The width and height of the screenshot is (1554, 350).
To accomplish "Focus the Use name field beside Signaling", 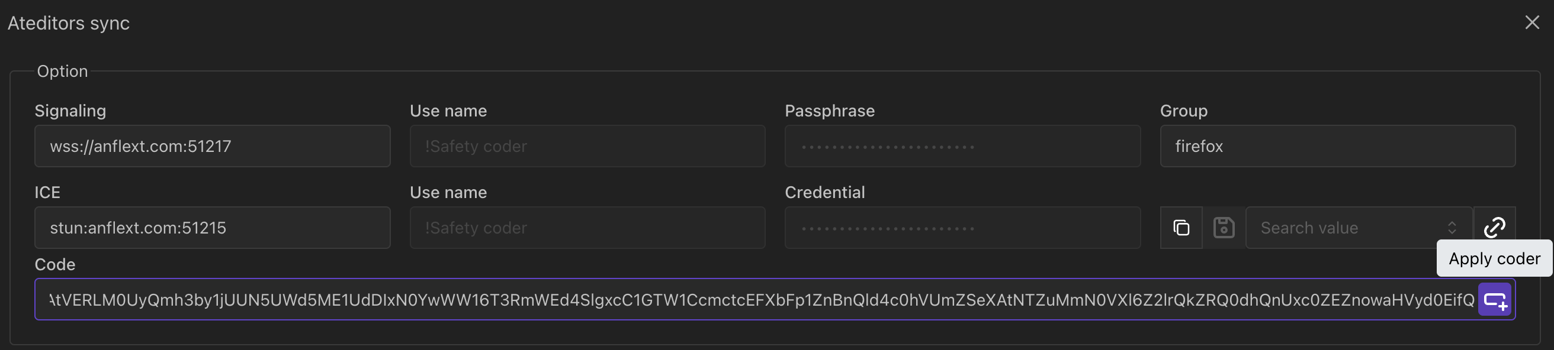I will click(x=587, y=147).
